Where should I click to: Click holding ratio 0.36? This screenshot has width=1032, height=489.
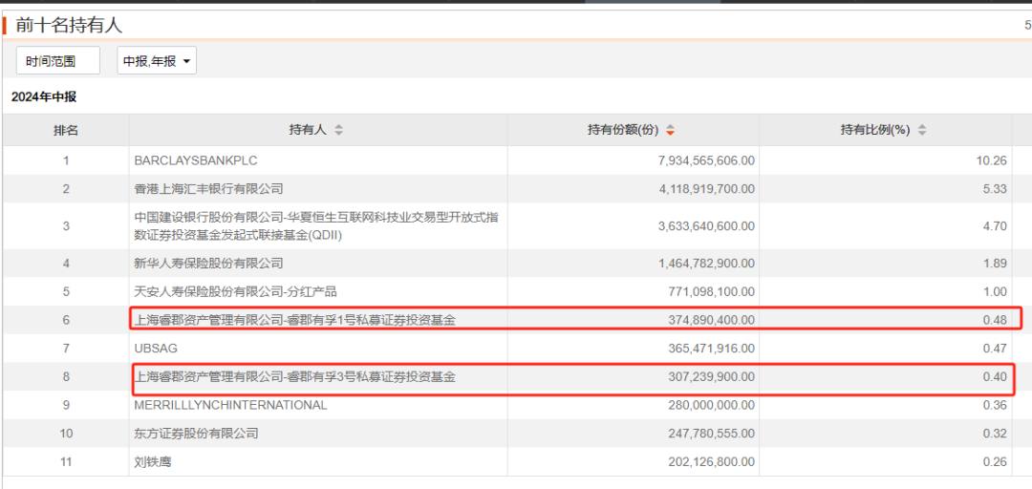coord(995,405)
